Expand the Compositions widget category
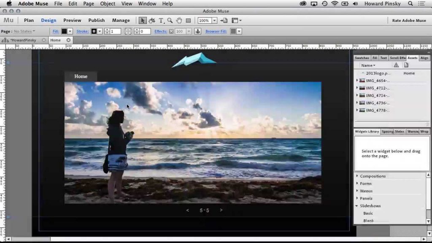The width and height of the screenshot is (432, 243). click(357, 176)
